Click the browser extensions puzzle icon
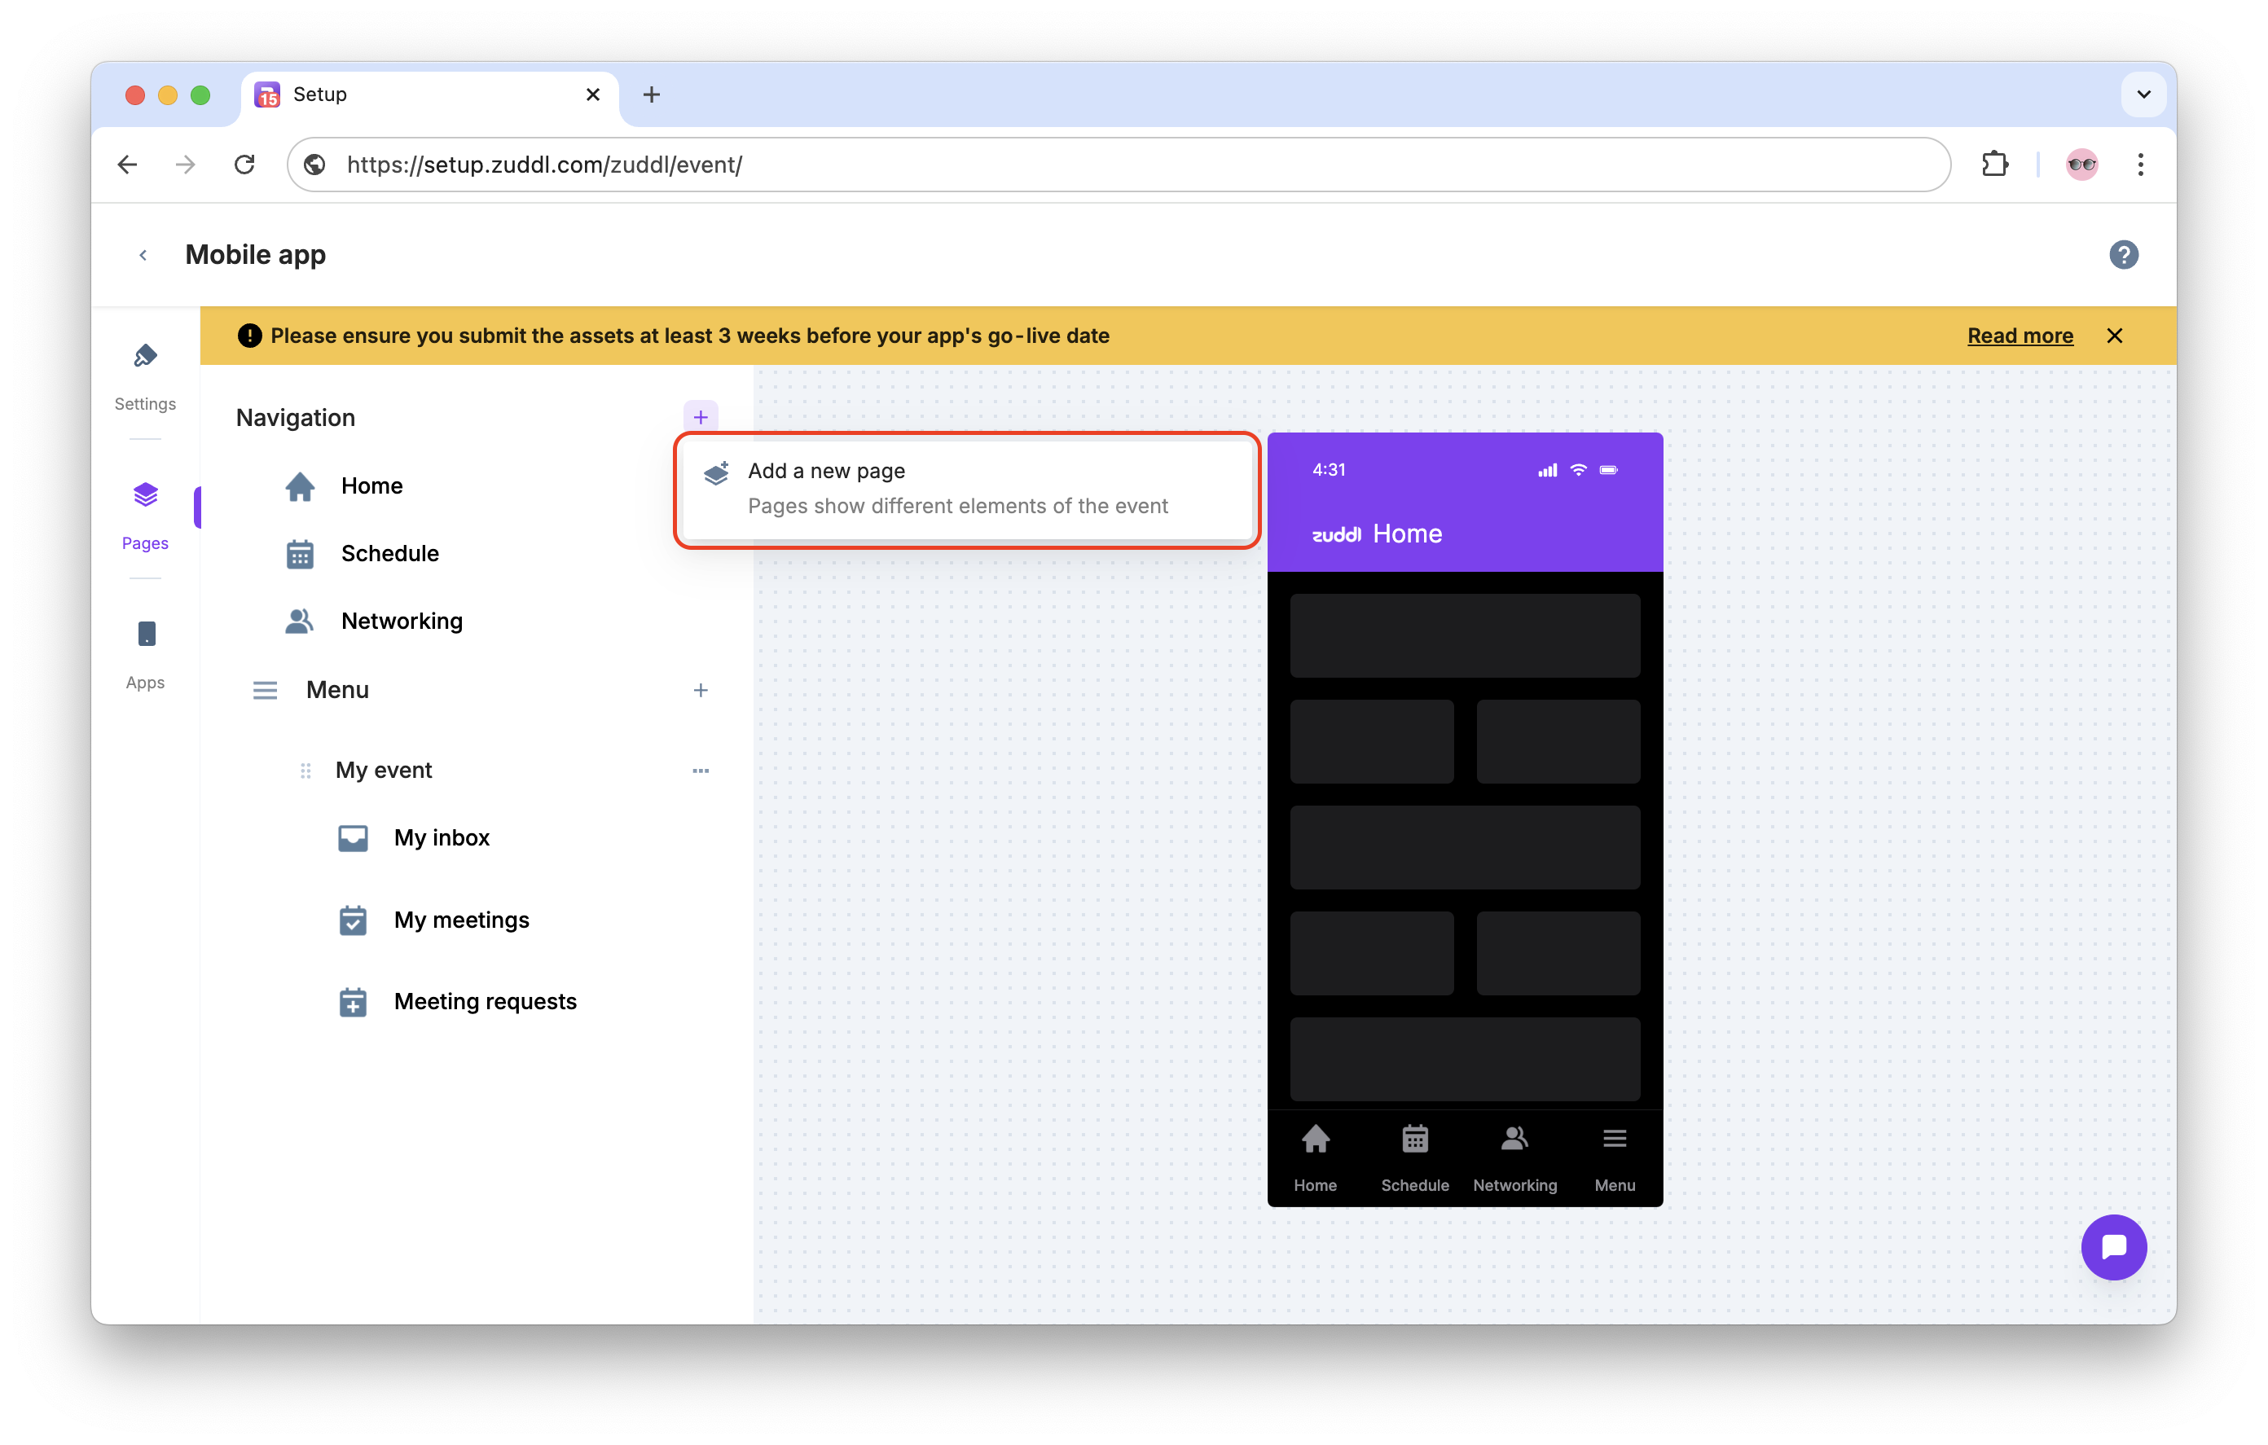The width and height of the screenshot is (2268, 1445). point(1995,165)
